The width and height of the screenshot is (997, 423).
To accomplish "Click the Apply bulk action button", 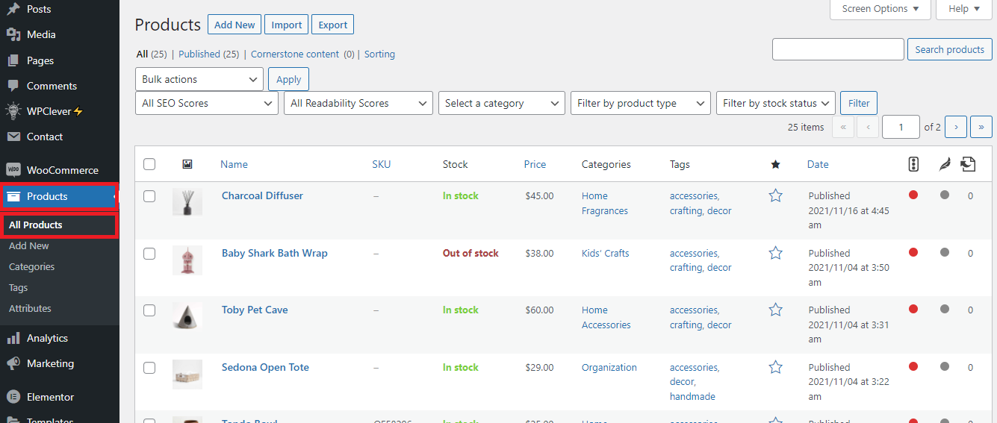I will coord(289,79).
